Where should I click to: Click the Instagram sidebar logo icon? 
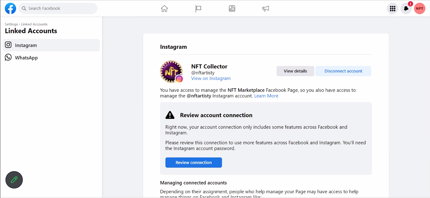tap(8, 45)
